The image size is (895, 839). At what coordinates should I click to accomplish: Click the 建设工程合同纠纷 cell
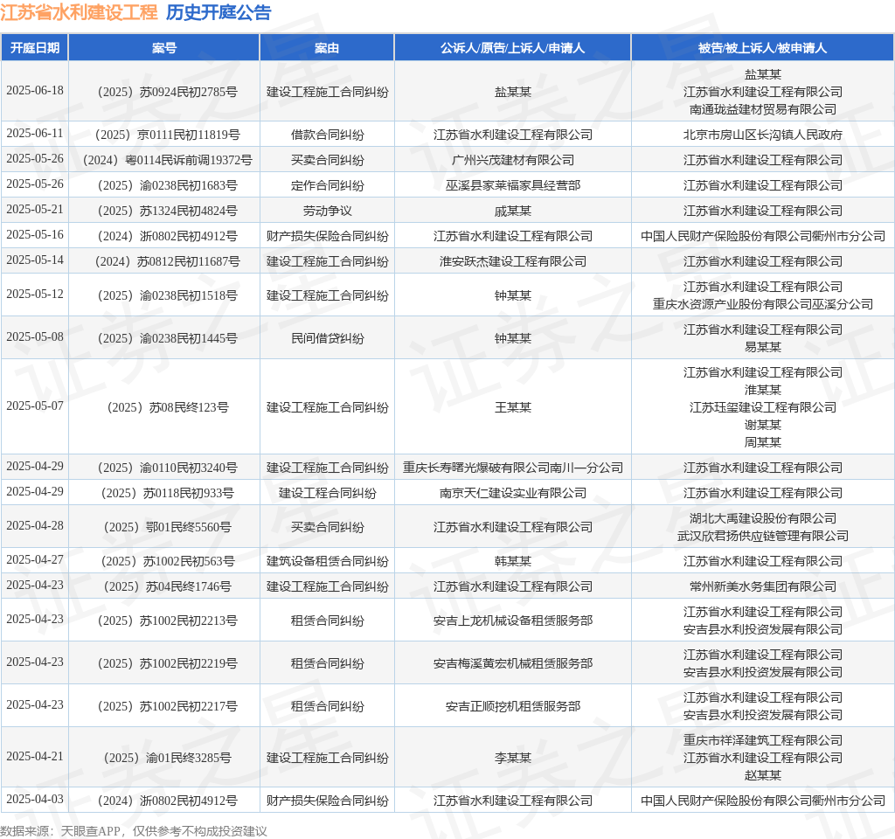pyautogui.click(x=327, y=493)
